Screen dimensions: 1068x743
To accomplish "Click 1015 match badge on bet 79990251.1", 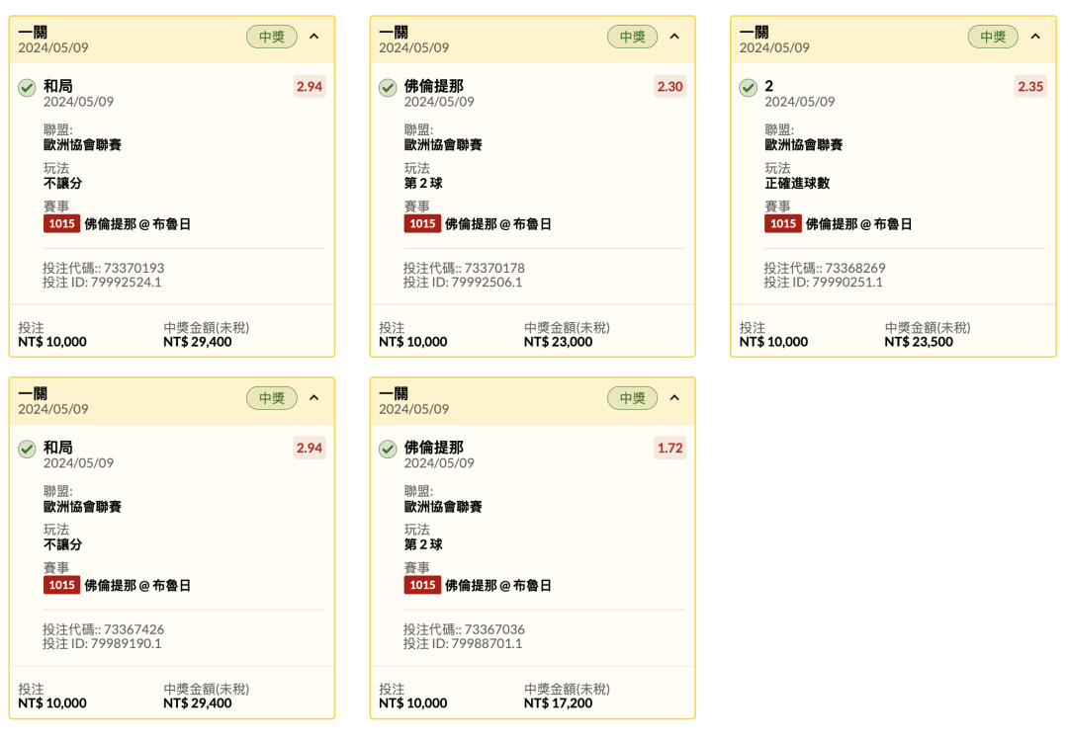I will pyautogui.click(x=783, y=224).
